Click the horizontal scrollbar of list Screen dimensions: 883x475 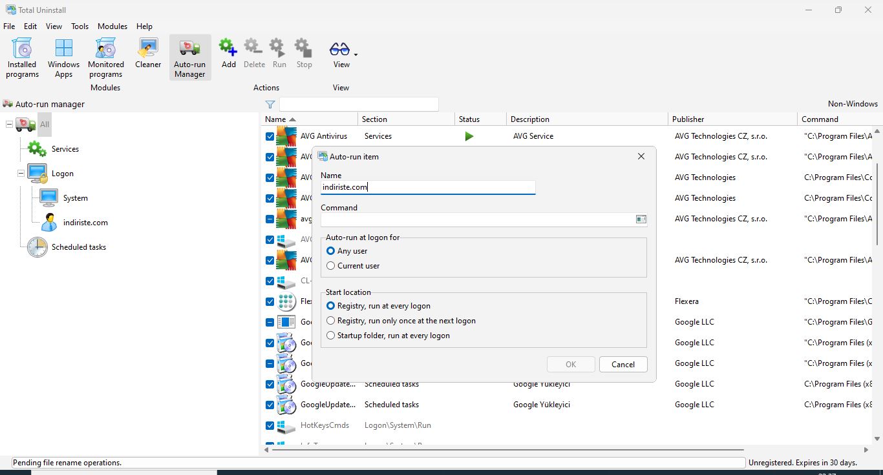[507, 450]
